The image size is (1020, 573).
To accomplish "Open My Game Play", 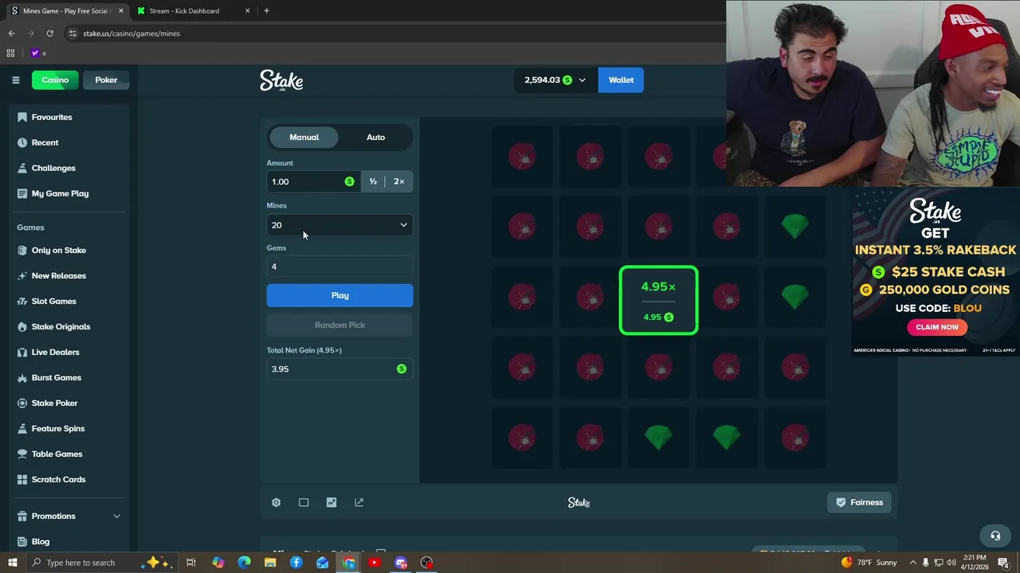I will 60,193.
